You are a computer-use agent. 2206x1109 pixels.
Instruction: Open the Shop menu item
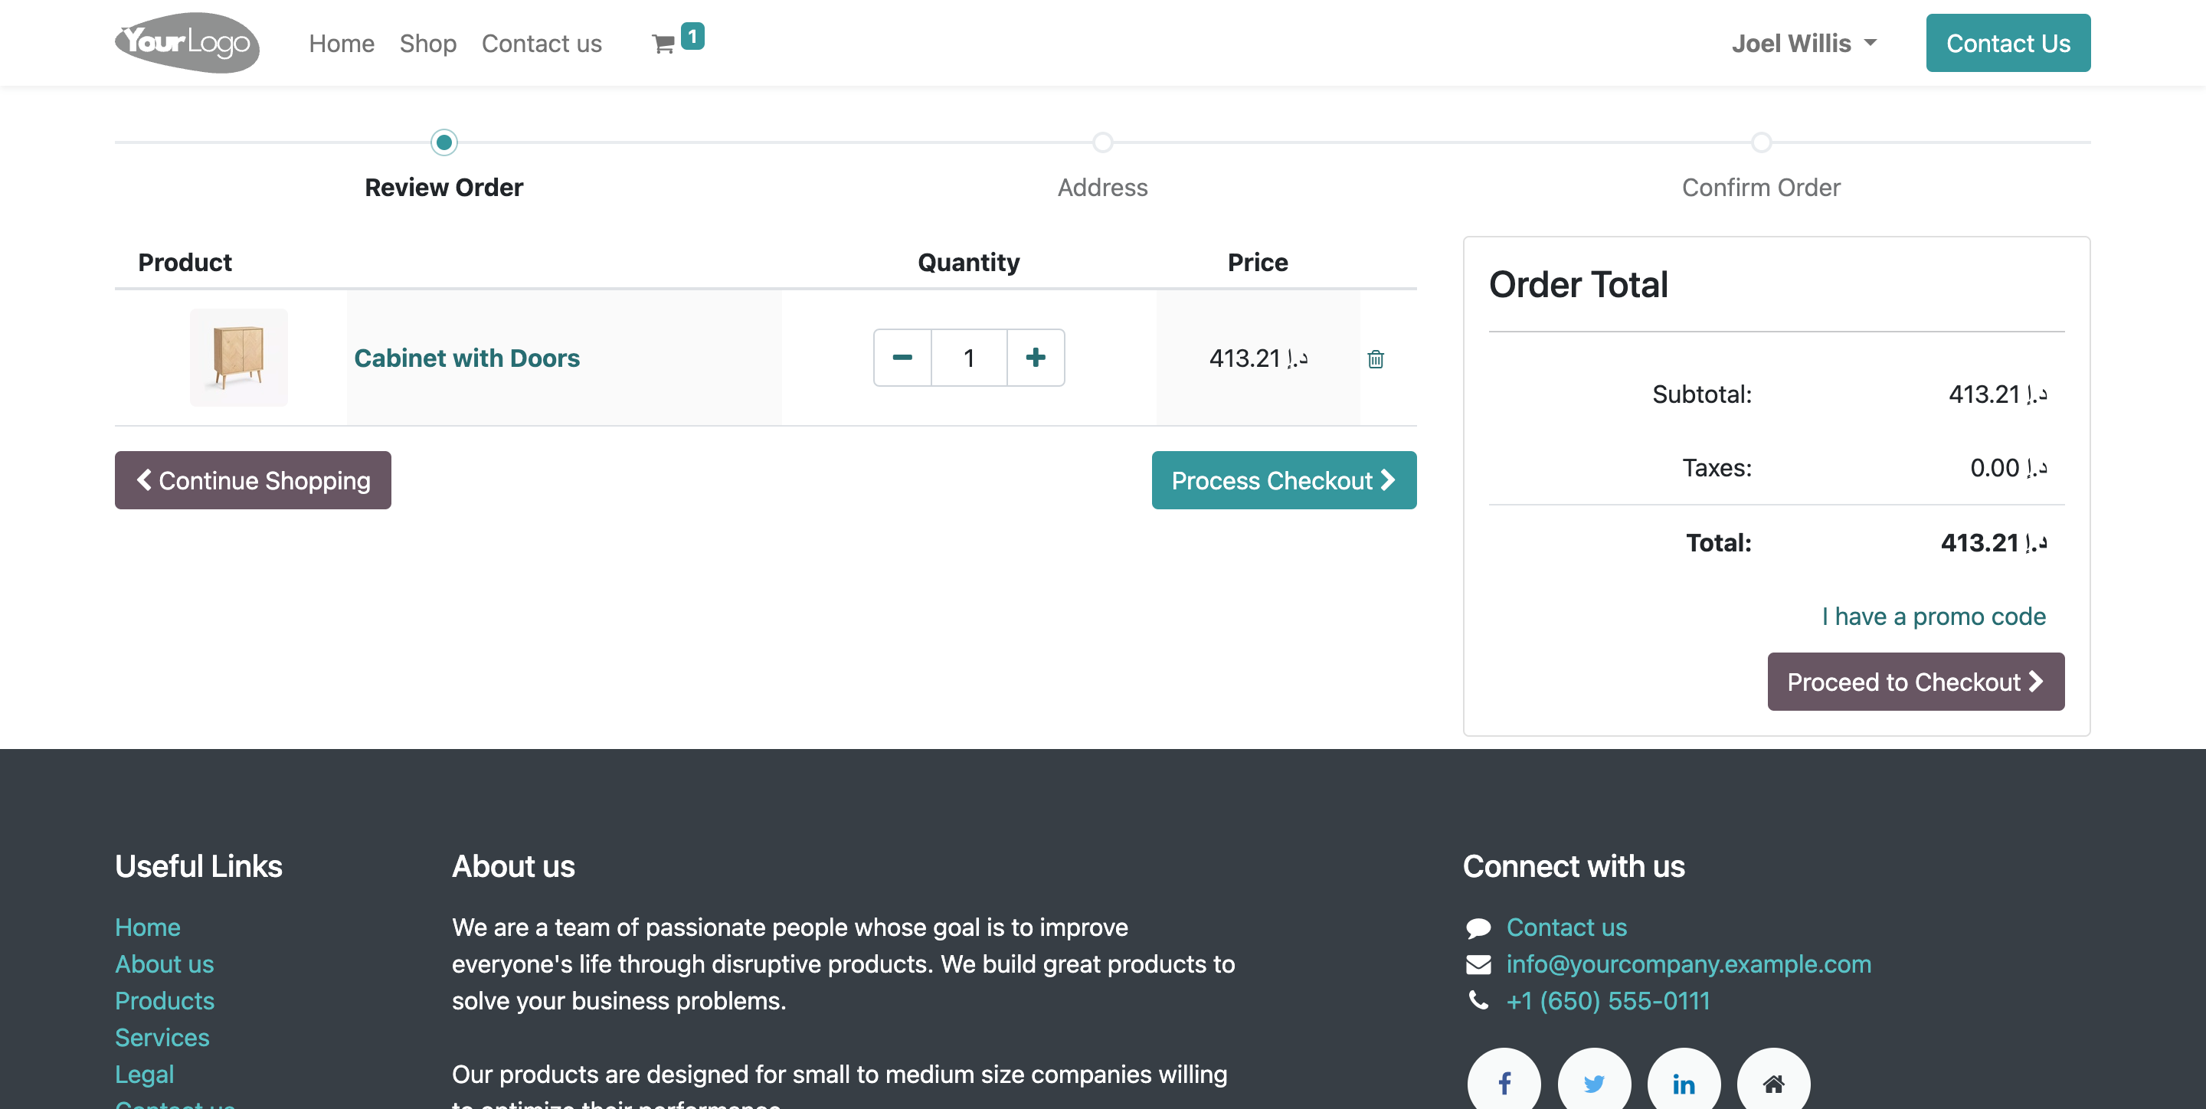coord(427,44)
